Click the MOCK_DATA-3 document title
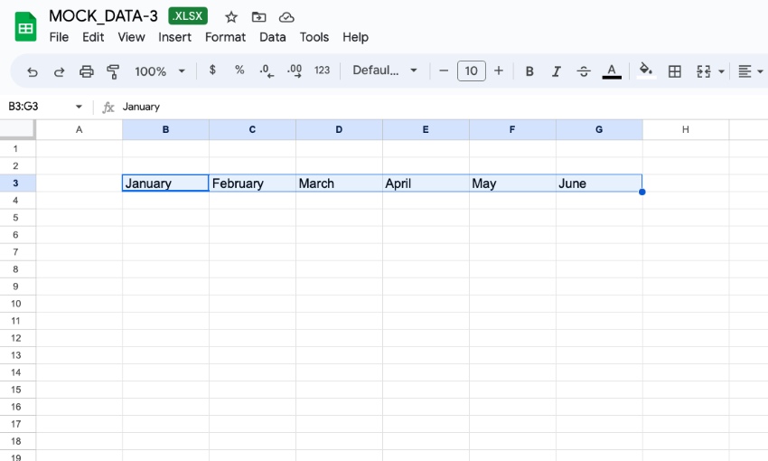Image resolution: width=768 pixels, height=461 pixels. (103, 15)
